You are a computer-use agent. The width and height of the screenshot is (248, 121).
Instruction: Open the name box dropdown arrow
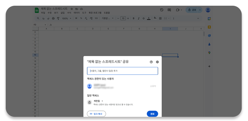click(45, 25)
